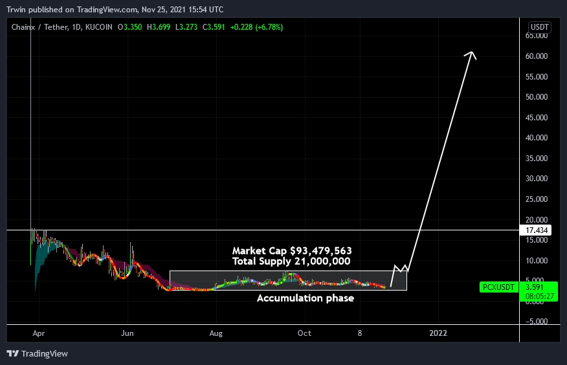This screenshot has height=365, width=567.
Task: Click the Apr label on time axis
Action: tap(39, 333)
